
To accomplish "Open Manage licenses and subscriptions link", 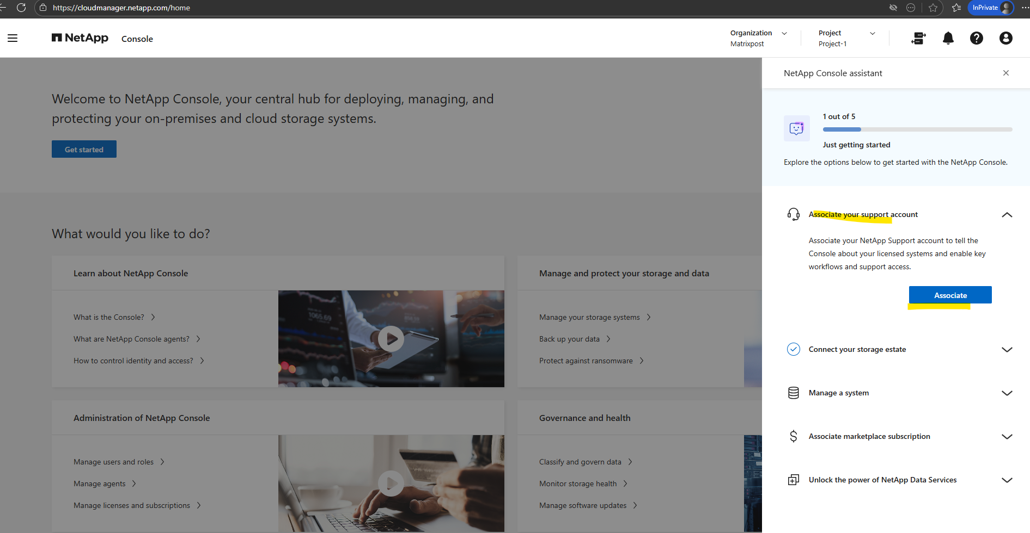I will click(137, 505).
